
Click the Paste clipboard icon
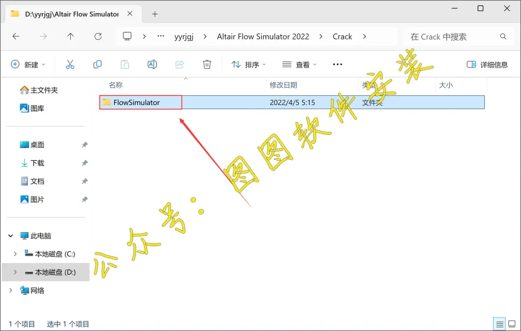point(125,65)
